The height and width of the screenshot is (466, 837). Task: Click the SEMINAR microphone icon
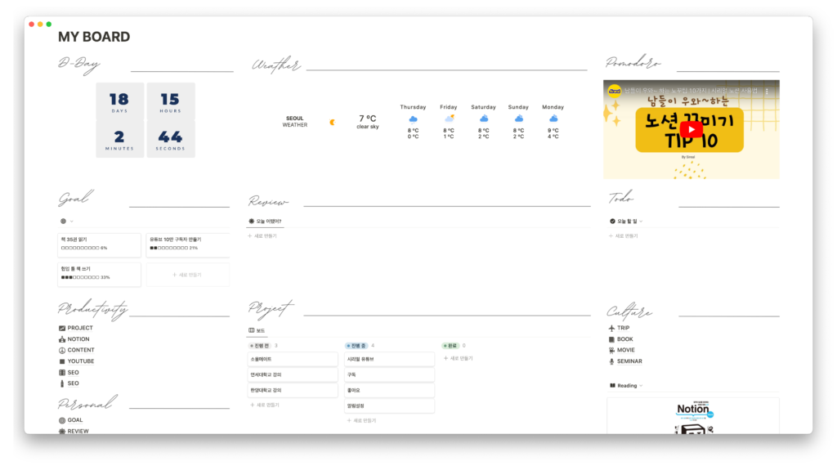pos(611,361)
